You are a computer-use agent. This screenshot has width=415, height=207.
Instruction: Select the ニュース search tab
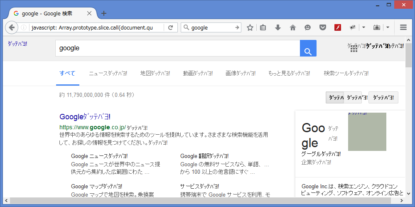point(108,74)
